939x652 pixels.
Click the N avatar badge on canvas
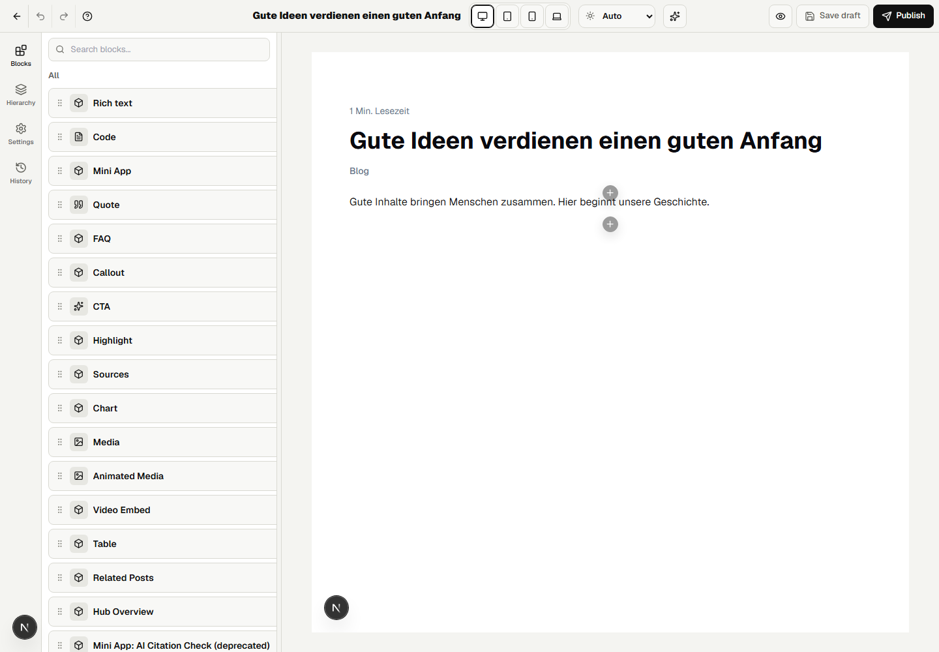(336, 608)
